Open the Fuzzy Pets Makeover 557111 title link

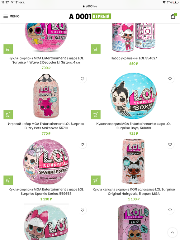(46, 126)
